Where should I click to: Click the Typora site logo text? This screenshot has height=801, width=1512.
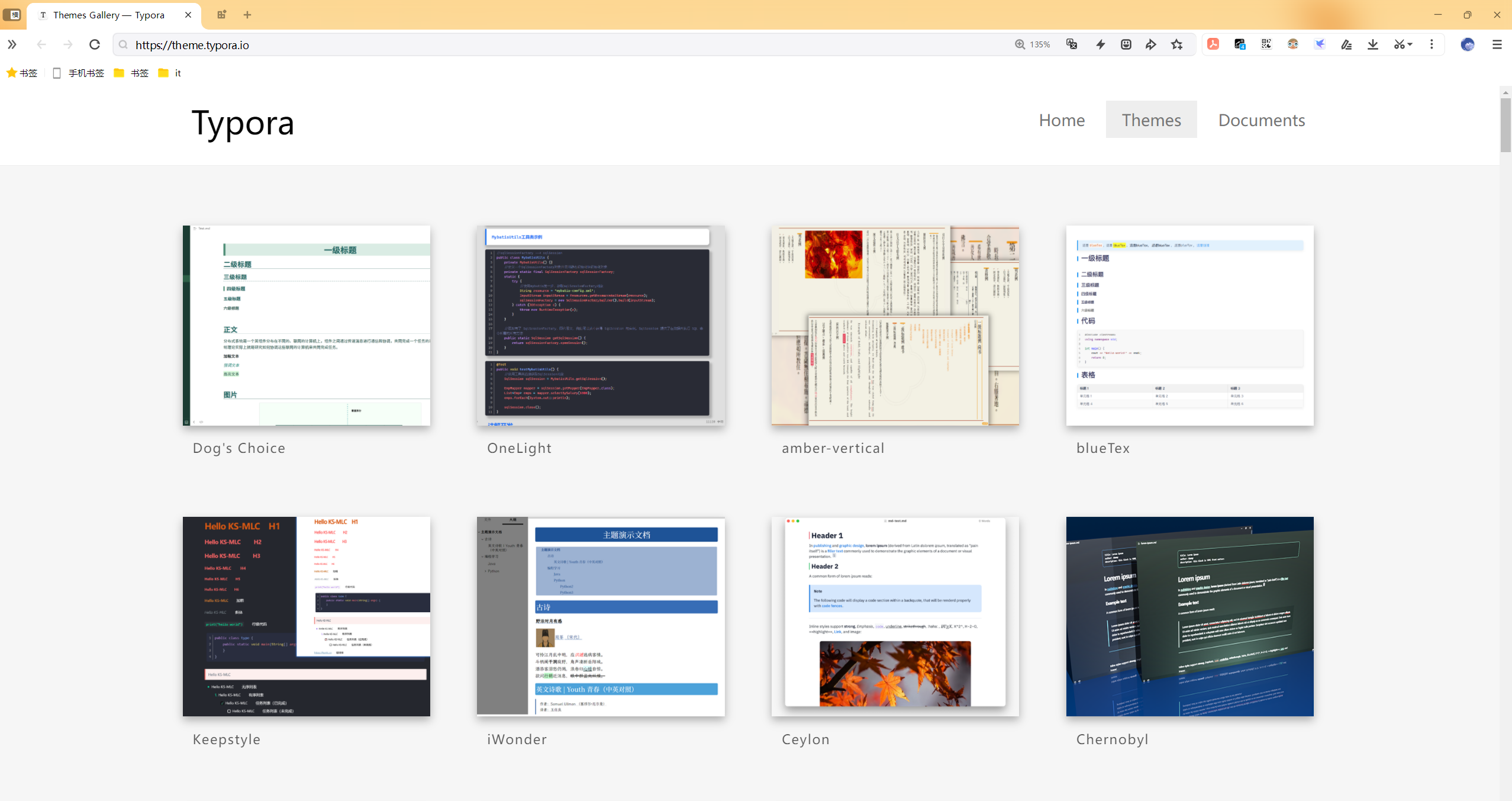243,123
